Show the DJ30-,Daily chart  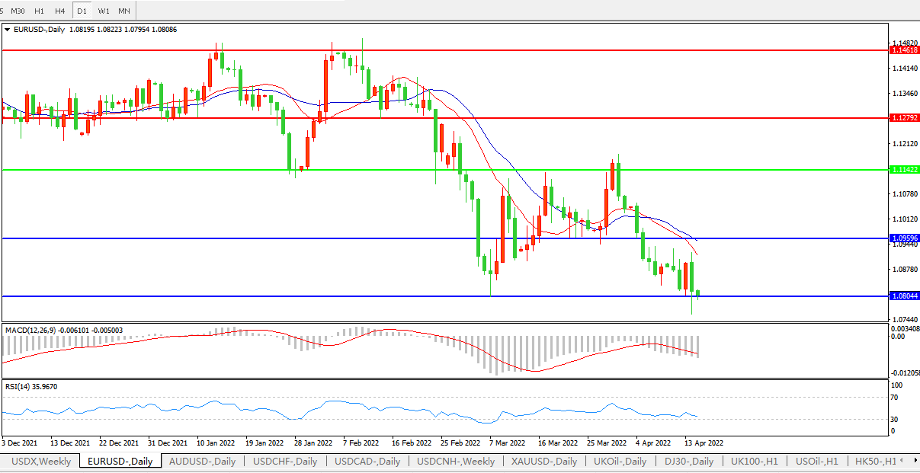689,462
